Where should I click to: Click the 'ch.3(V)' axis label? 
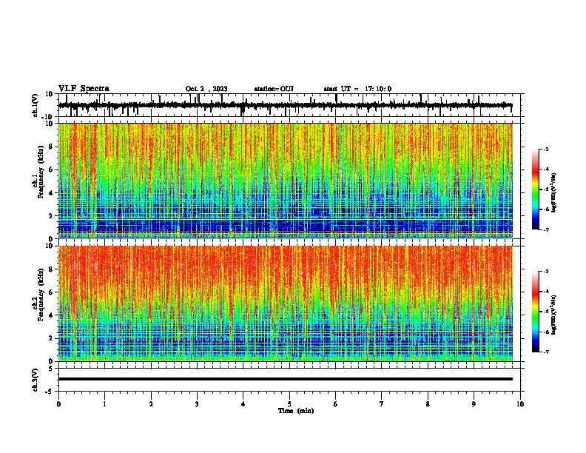coord(36,380)
